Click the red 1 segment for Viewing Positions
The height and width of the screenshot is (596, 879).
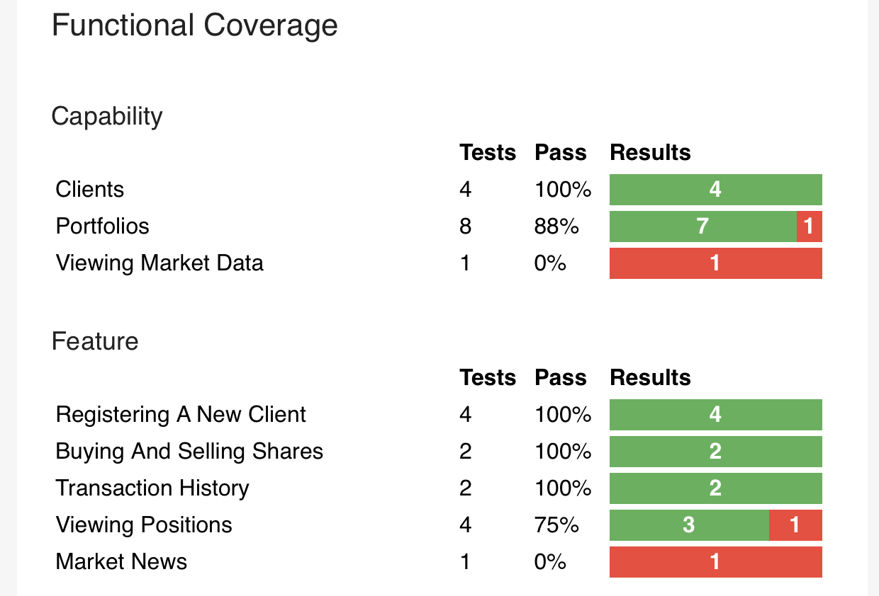point(795,525)
